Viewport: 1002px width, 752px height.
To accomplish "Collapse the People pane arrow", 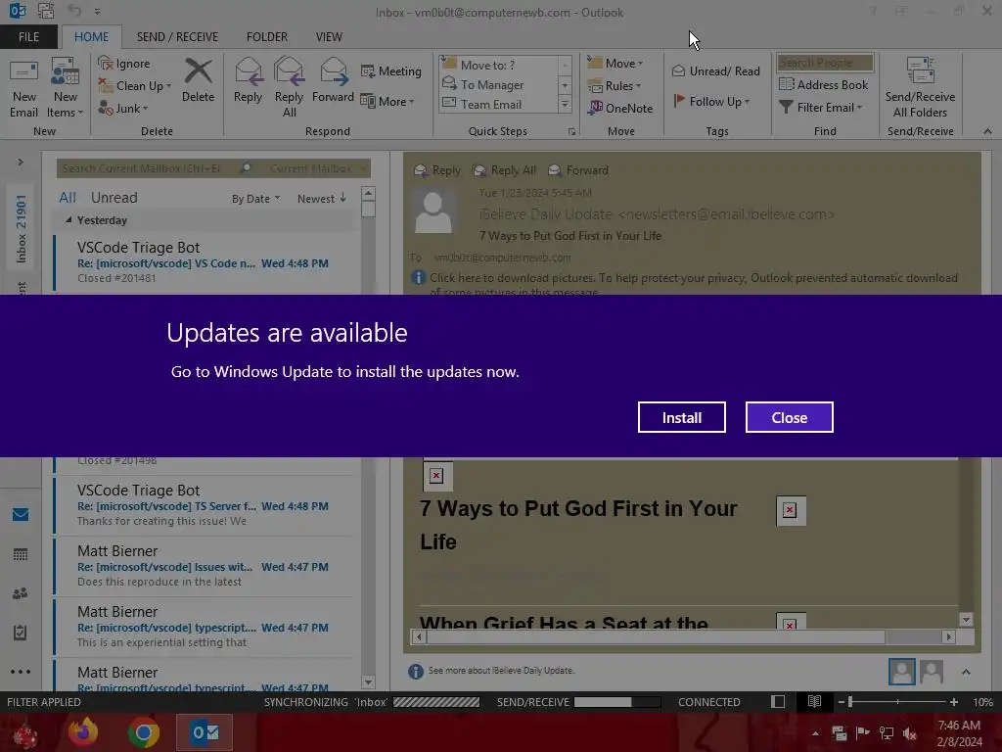I will 966,672.
